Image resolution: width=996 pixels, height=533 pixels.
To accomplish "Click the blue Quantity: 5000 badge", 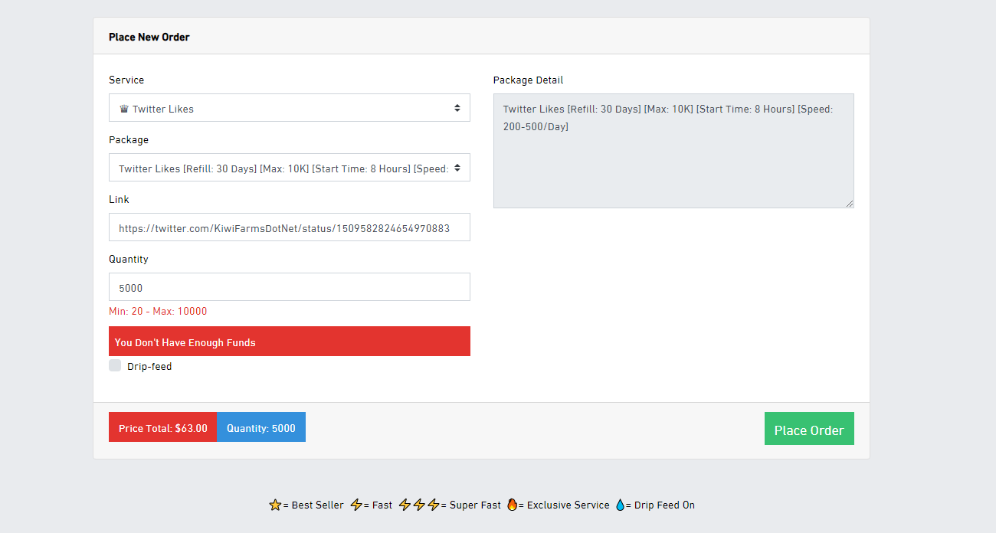I will (x=261, y=427).
